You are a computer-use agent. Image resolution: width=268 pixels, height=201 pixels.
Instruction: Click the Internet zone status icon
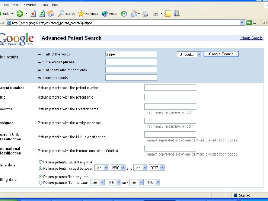click(235, 195)
